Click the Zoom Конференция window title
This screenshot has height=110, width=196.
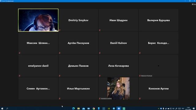pyautogui.click(x=8, y=1)
